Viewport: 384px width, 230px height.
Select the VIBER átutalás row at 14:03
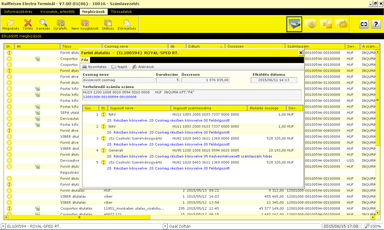pyautogui.click(x=190, y=196)
